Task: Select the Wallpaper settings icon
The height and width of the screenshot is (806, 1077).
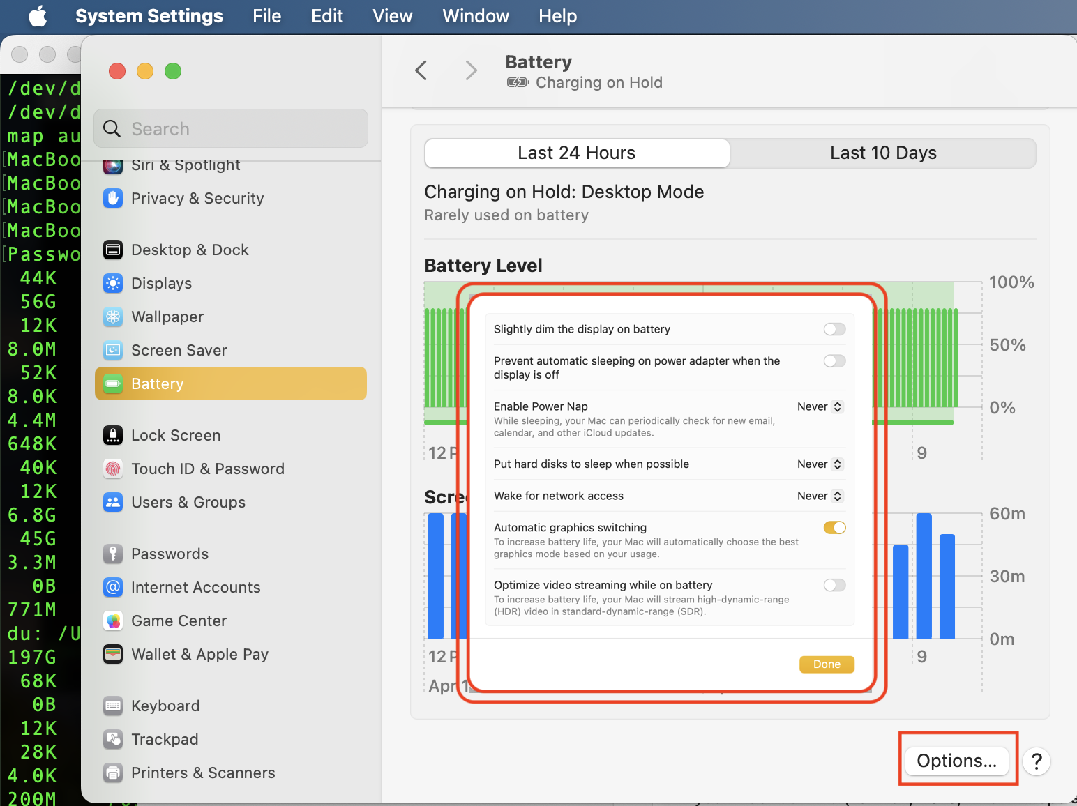Action: 113,317
